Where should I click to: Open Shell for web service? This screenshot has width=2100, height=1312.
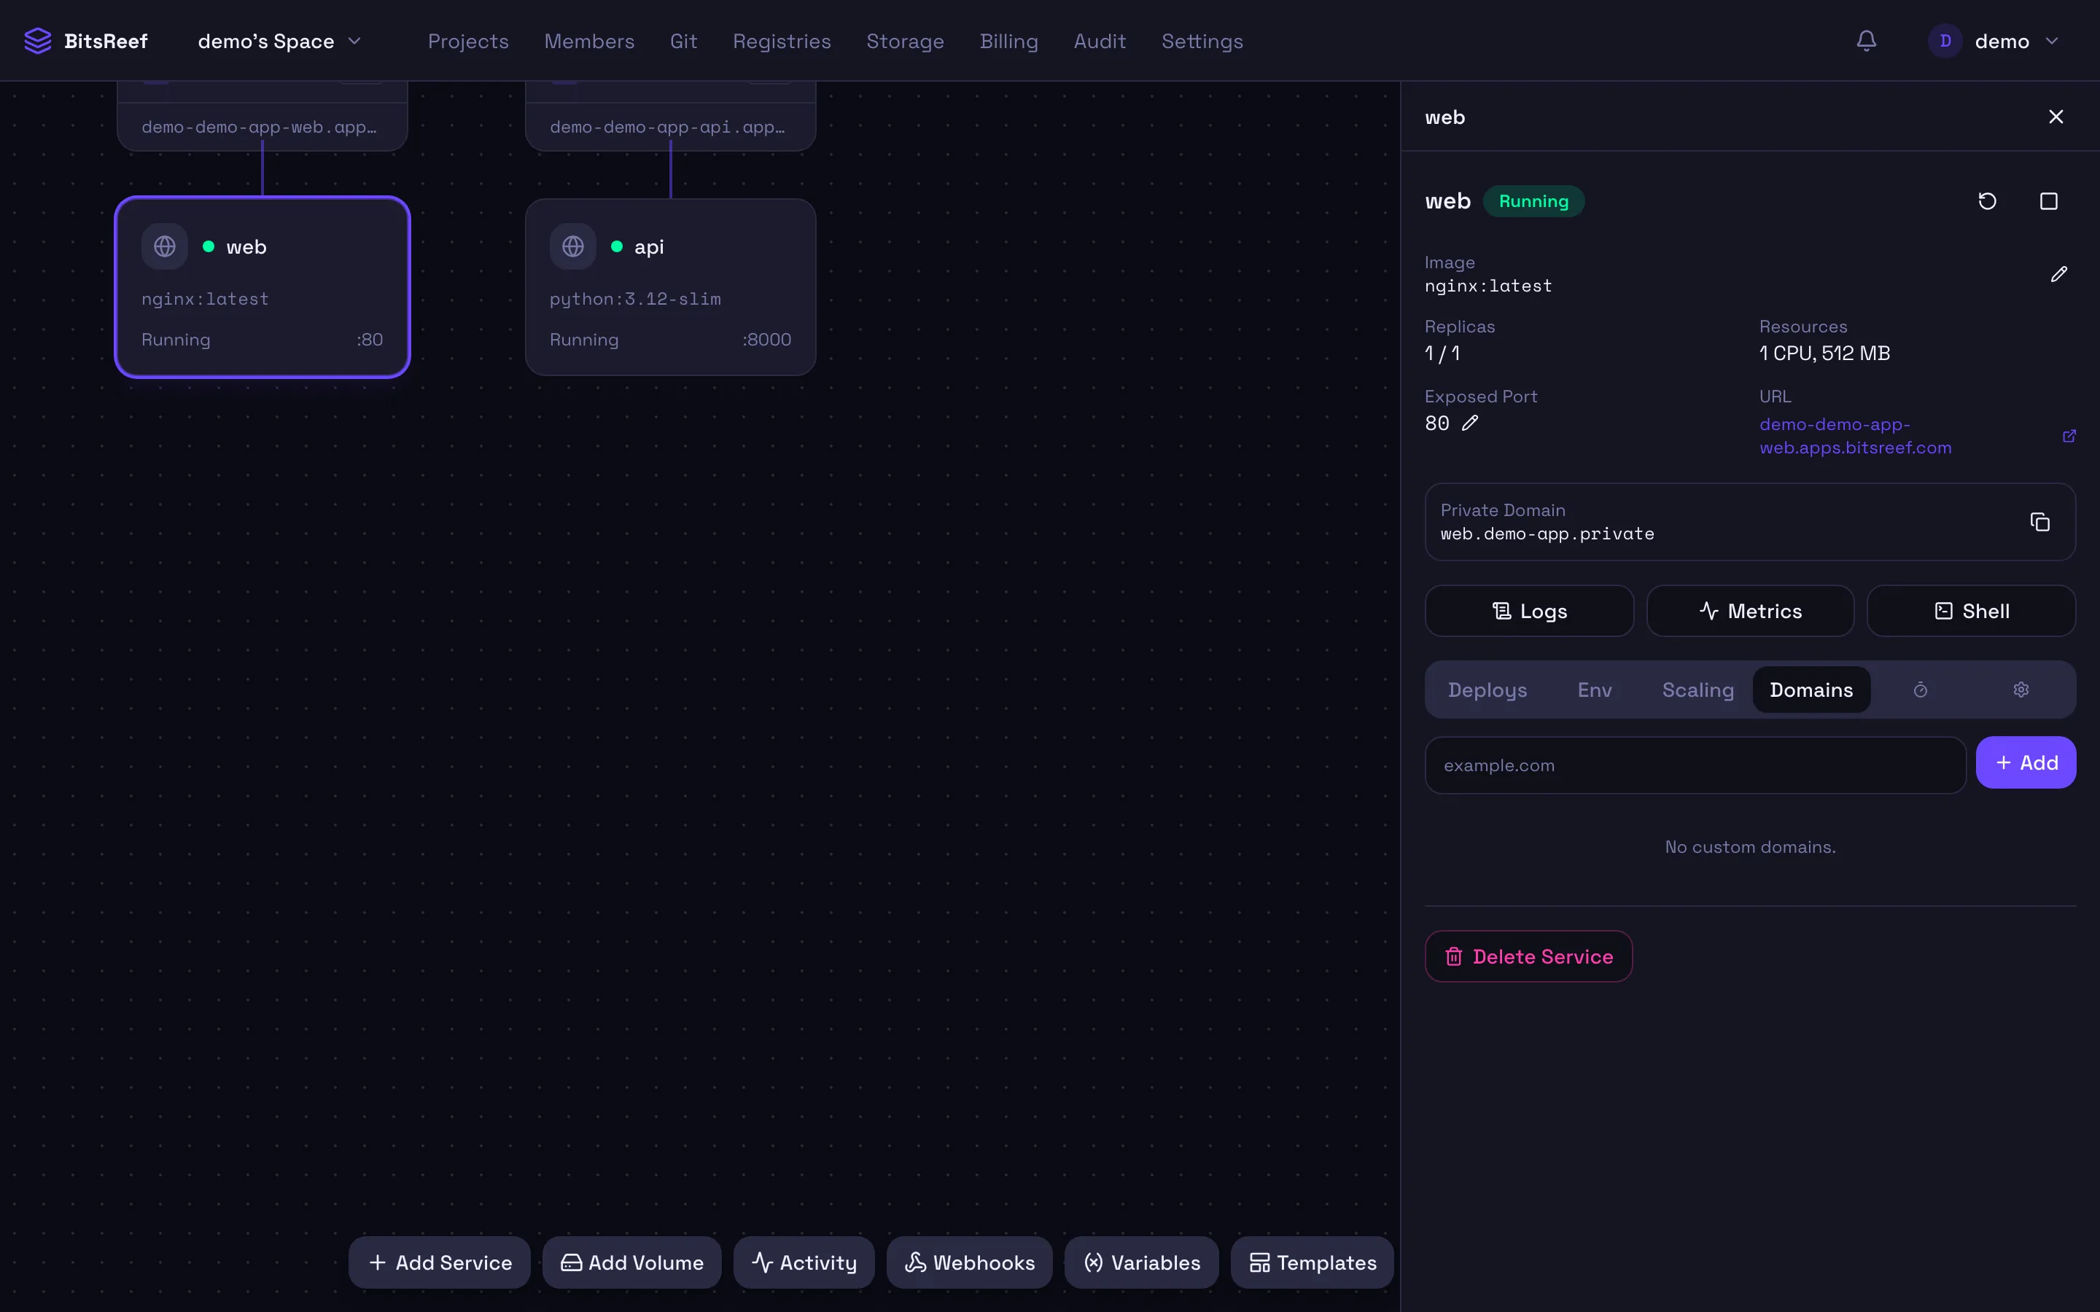(1972, 611)
